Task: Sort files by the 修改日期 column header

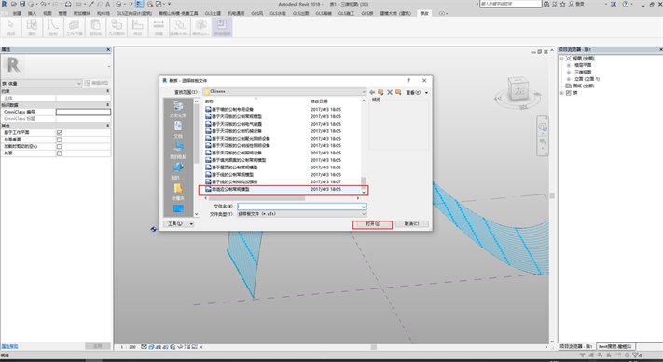Action: [319, 101]
